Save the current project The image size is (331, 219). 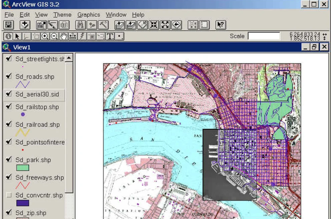9,25
